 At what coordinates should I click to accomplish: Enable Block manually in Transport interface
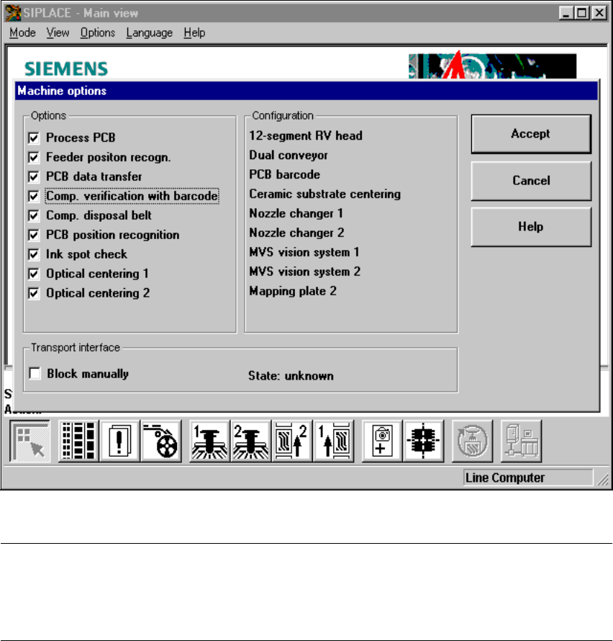(35, 374)
